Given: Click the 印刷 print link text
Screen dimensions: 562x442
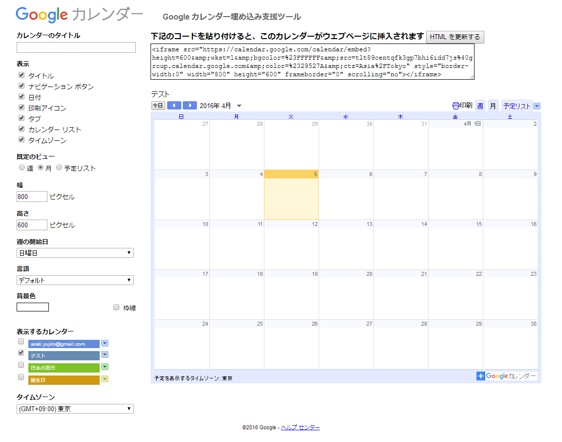Looking at the screenshot, I should (x=466, y=106).
